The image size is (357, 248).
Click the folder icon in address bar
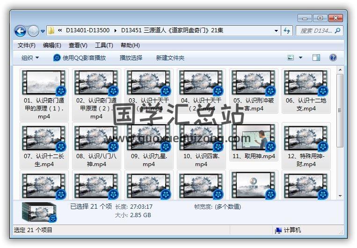(x=51, y=31)
